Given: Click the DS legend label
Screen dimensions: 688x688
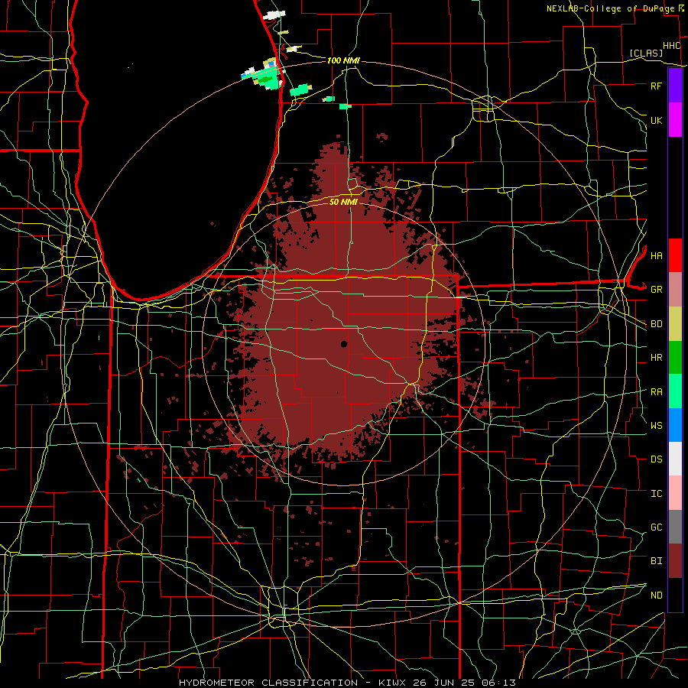Looking at the screenshot, I should pos(656,459).
